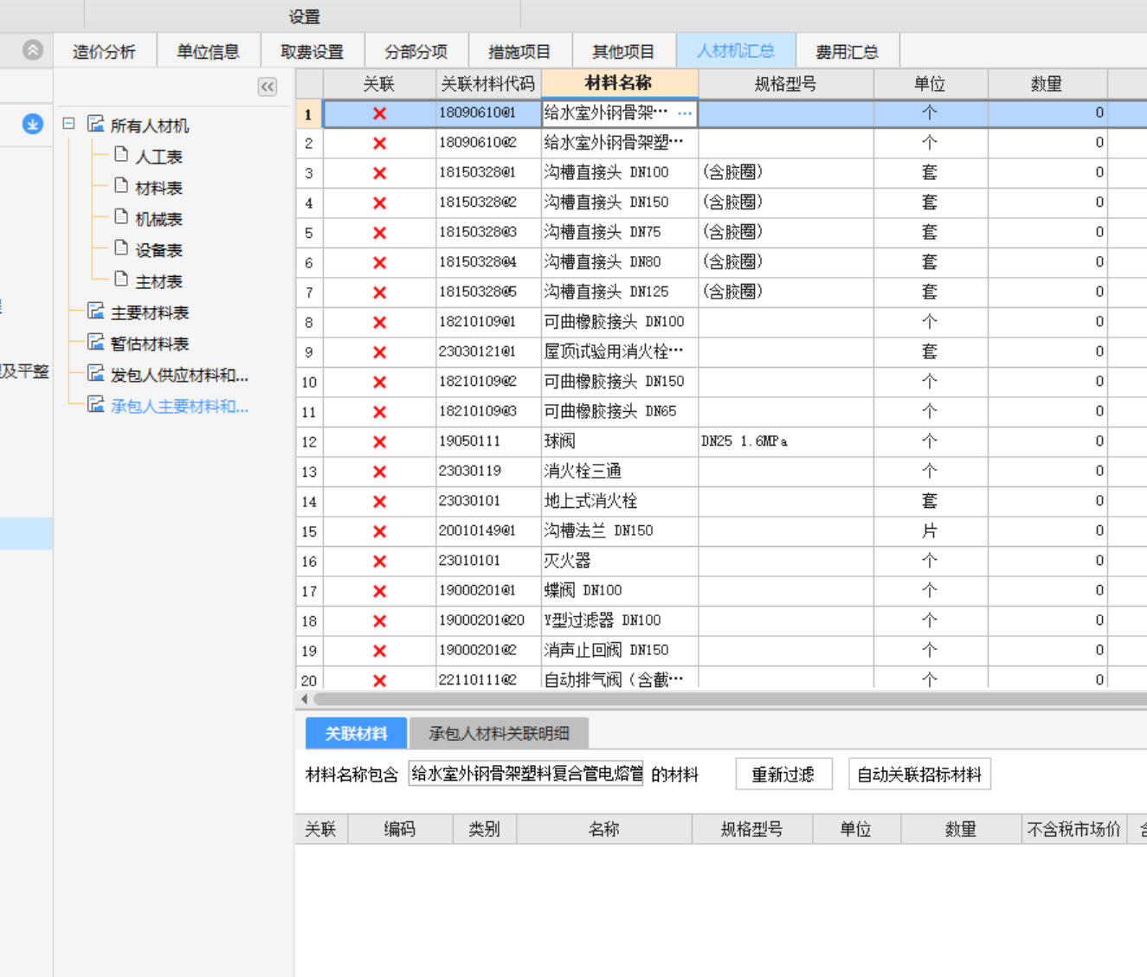Open the 措施项目 tab
Viewport: 1147px width, 977px height.
click(519, 51)
